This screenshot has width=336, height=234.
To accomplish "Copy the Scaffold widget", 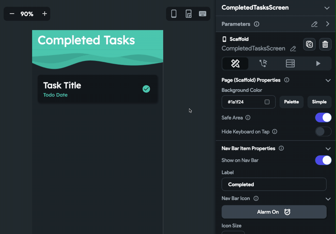I will [x=309, y=44].
